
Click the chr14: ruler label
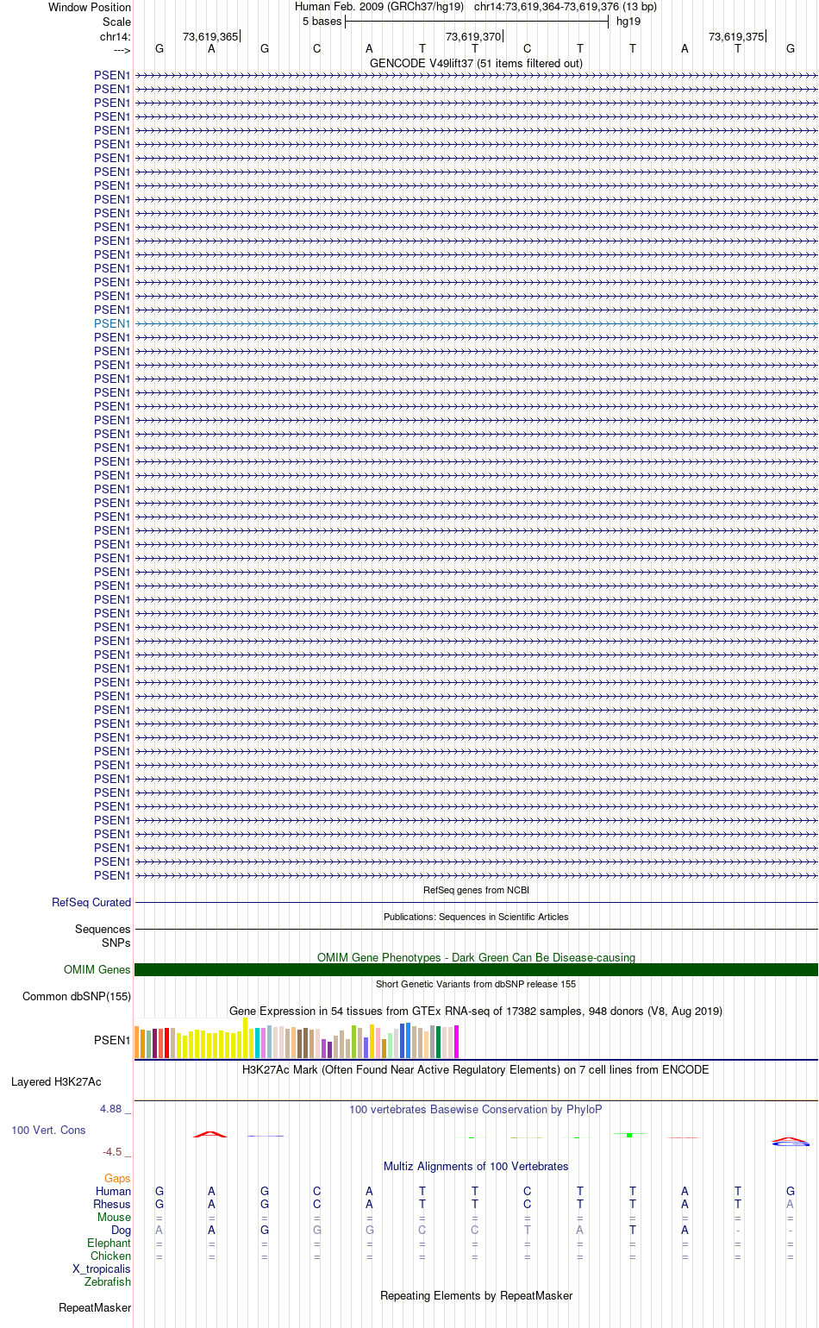click(116, 37)
